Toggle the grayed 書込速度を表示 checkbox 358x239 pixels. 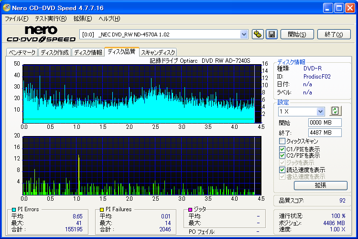[282, 177]
